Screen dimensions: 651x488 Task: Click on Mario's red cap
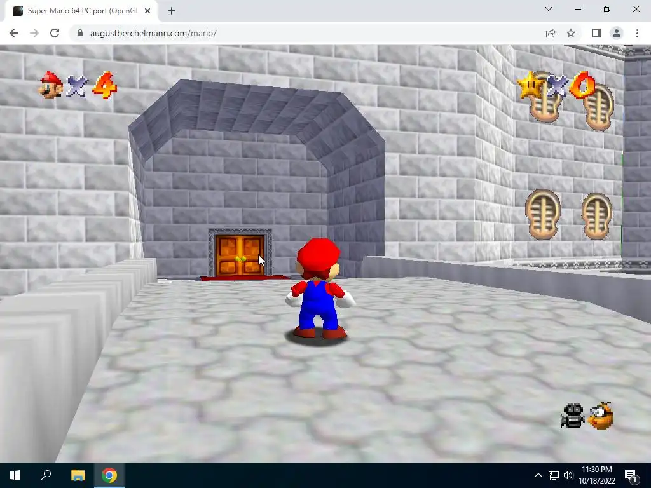click(x=319, y=253)
